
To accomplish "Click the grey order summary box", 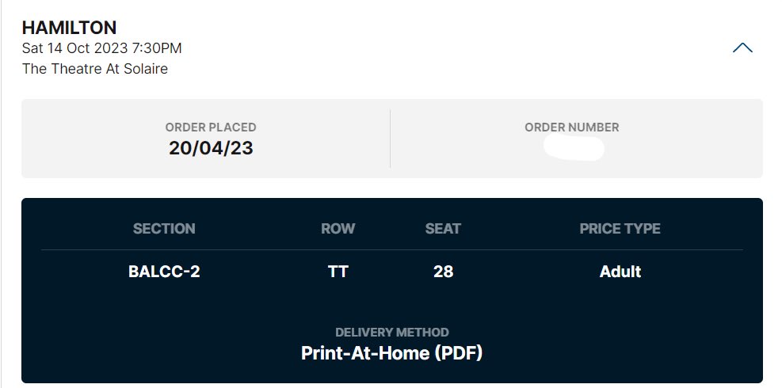I will 392,138.
